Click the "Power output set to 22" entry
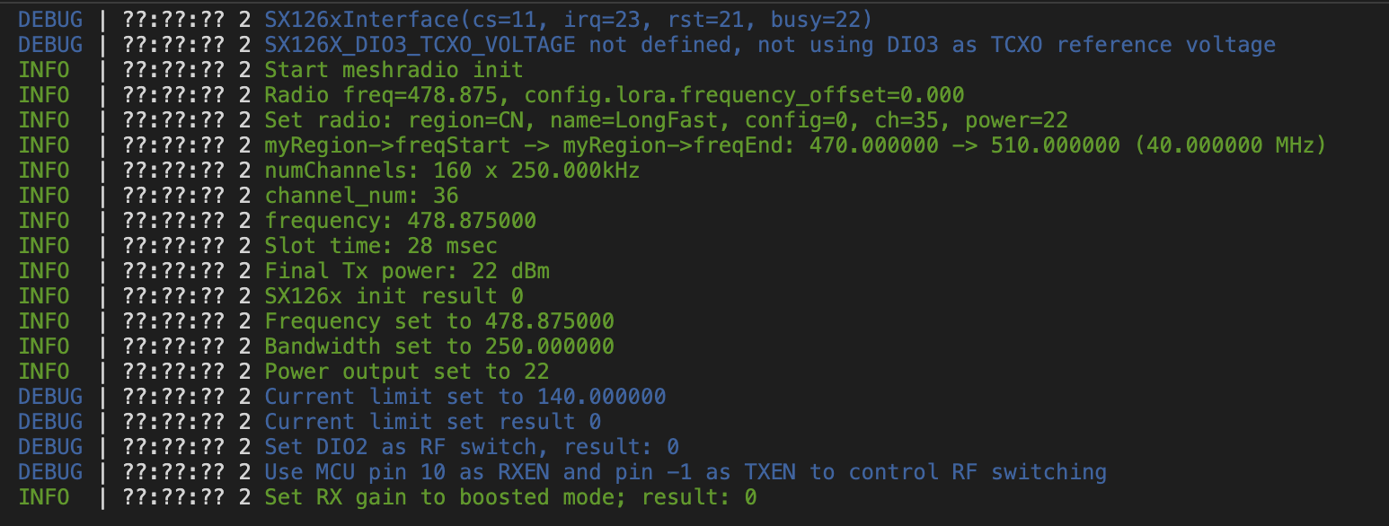The height and width of the screenshot is (526, 1389). 406,372
